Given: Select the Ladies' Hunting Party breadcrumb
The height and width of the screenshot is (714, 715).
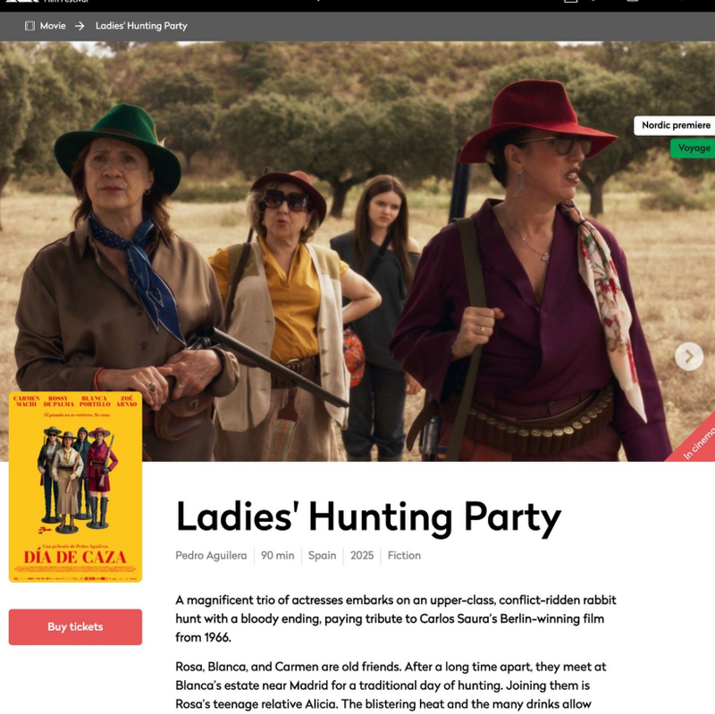Looking at the screenshot, I should coord(141,26).
